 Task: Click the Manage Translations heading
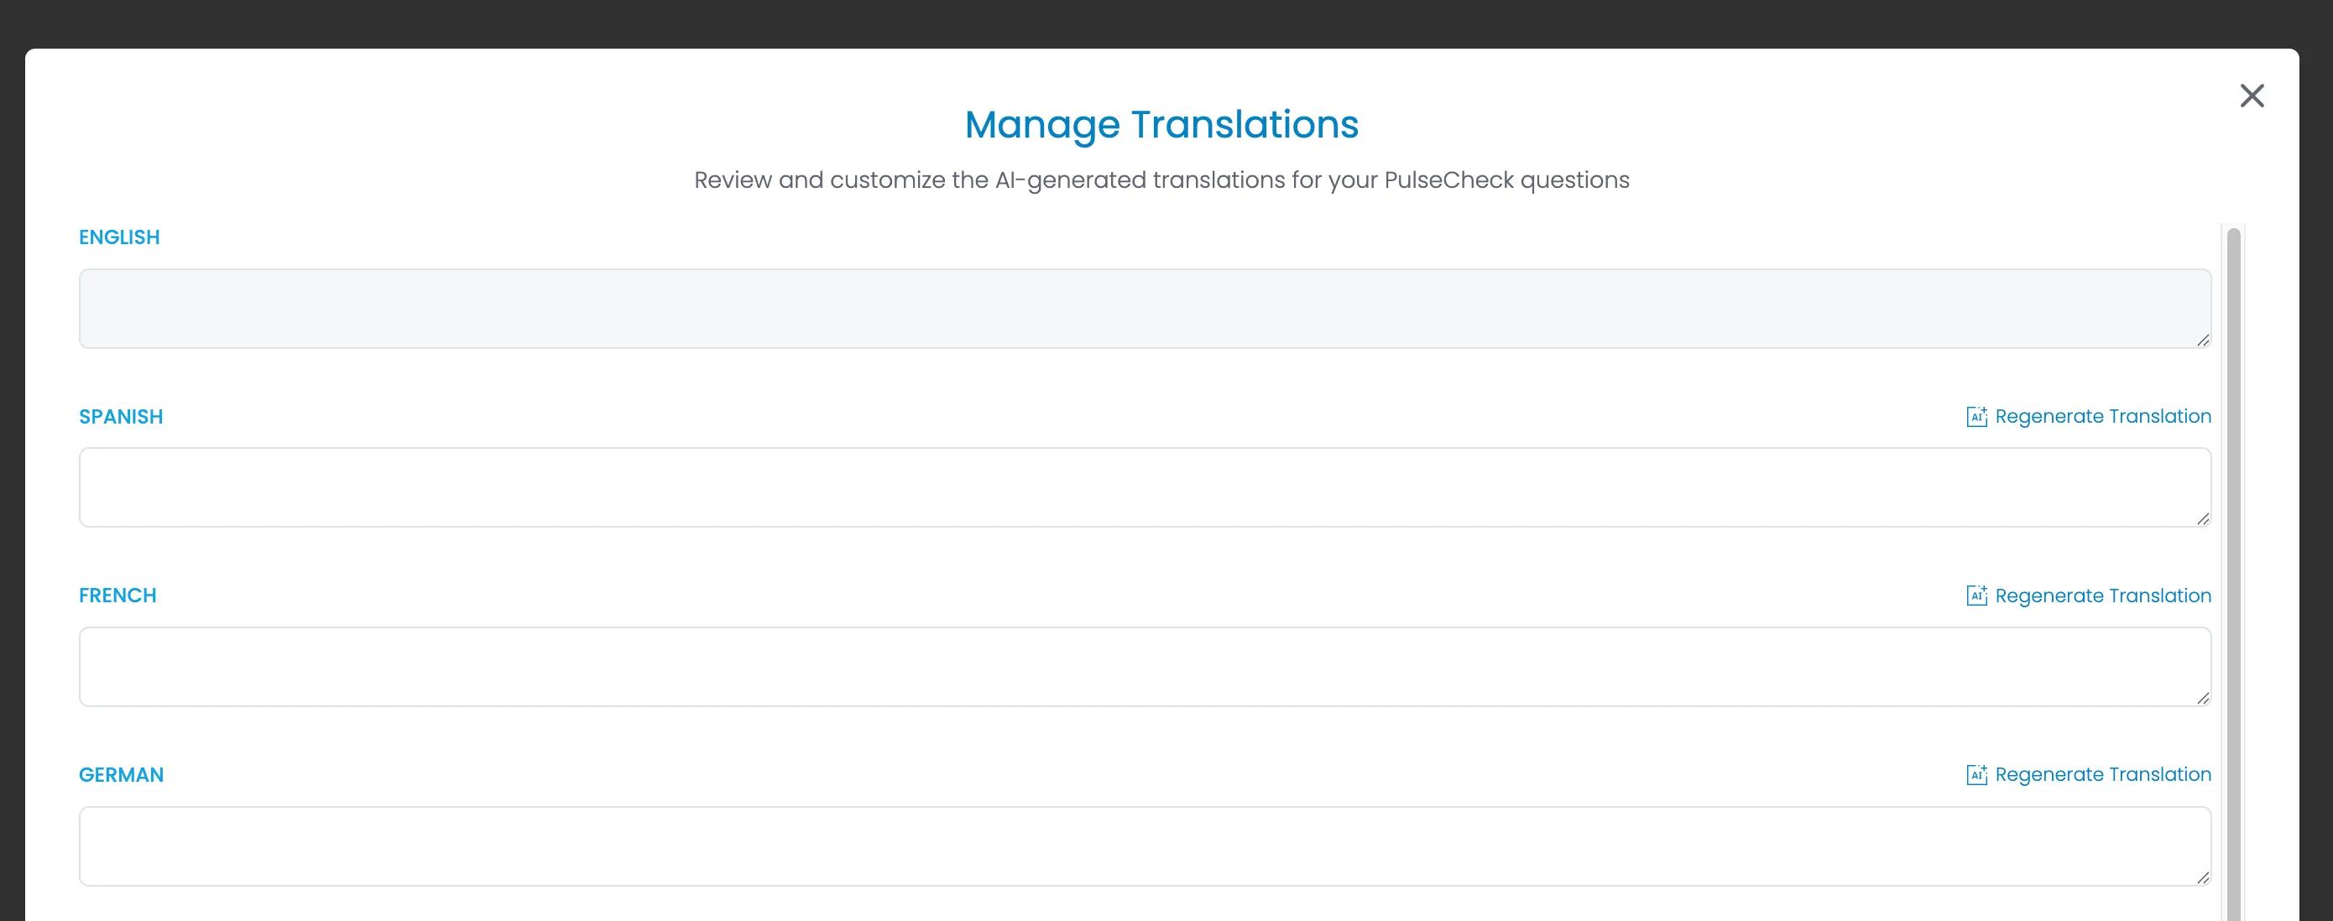(1161, 125)
